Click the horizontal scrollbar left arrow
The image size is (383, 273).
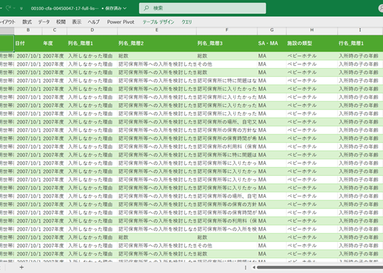pyautogui.click(x=254, y=267)
